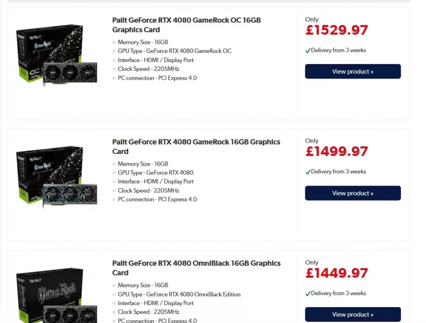Viewport: 426px width, 323px height.
Task: Click the green tick next to OmniBlack delivery estimate
Action: [x=308, y=293]
